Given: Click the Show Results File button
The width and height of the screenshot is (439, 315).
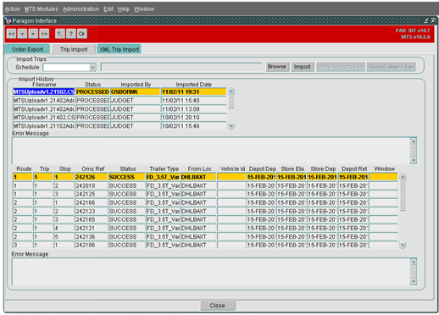Looking at the screenshot, I should point(340,67).
